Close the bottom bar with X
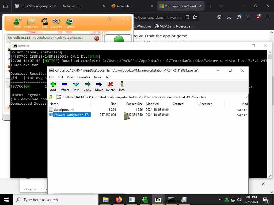The image size is (274, 205). point(263,184)
